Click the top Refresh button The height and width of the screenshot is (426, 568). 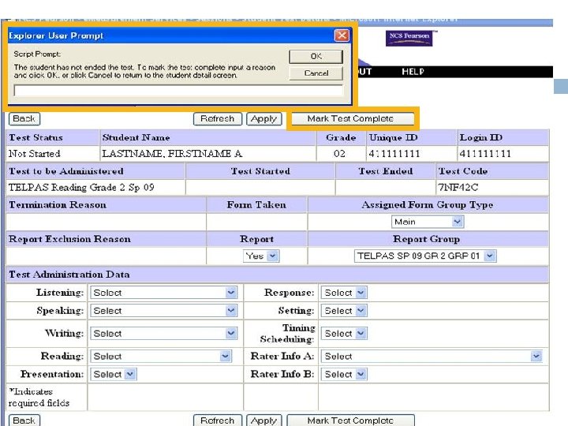[218, 119]
